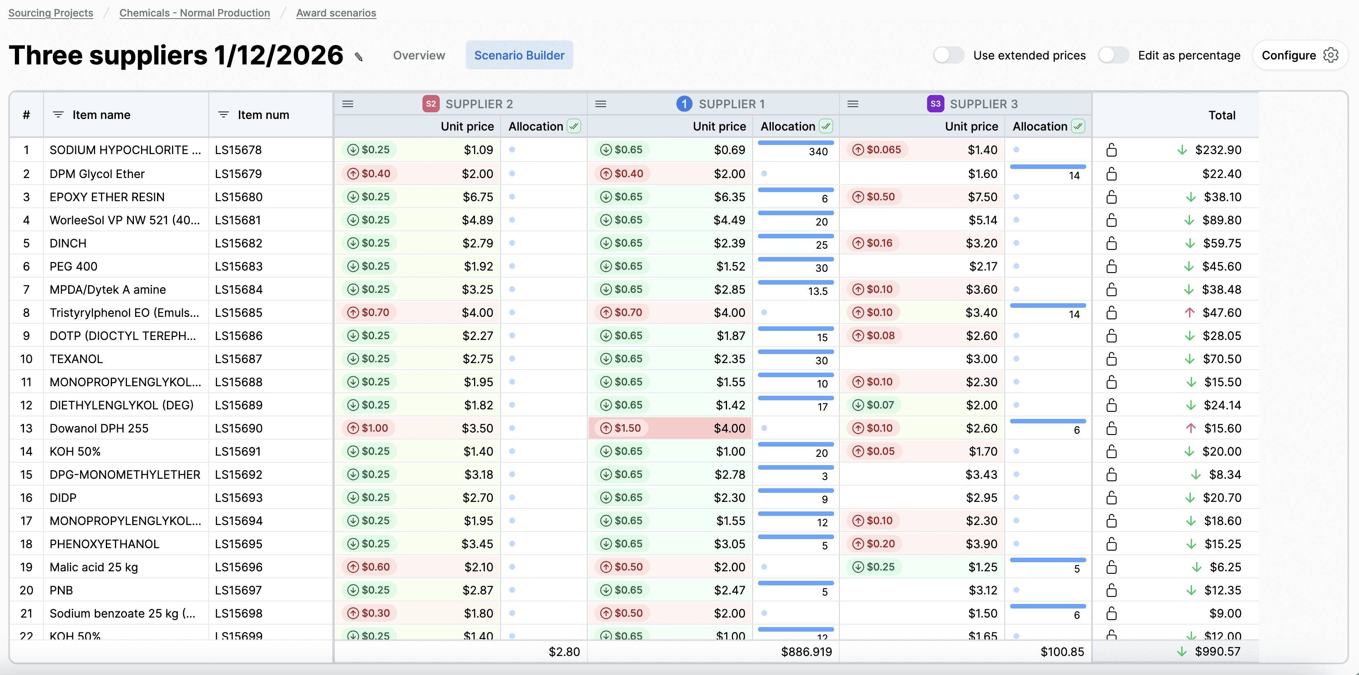Click the filter icon beside Item num

pos(224,115)
